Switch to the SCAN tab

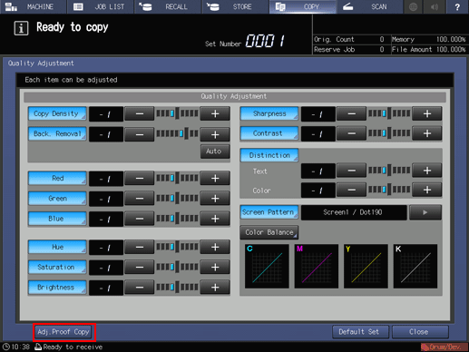pyautogui.click(x=369, y=6)
